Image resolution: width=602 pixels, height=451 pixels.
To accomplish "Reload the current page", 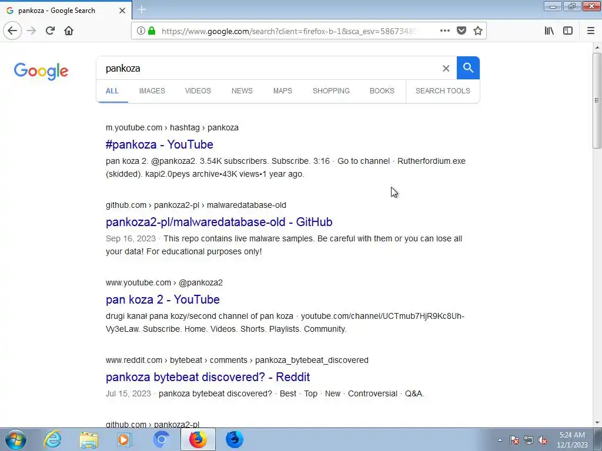I will click(51, 31).
